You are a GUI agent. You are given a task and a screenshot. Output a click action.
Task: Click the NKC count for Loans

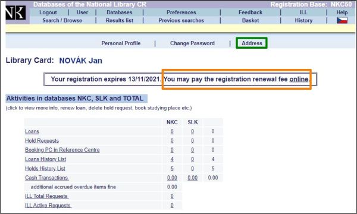point(172,131)
